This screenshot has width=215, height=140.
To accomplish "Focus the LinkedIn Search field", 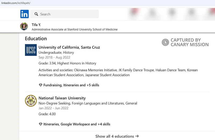I will pos(64,14).
